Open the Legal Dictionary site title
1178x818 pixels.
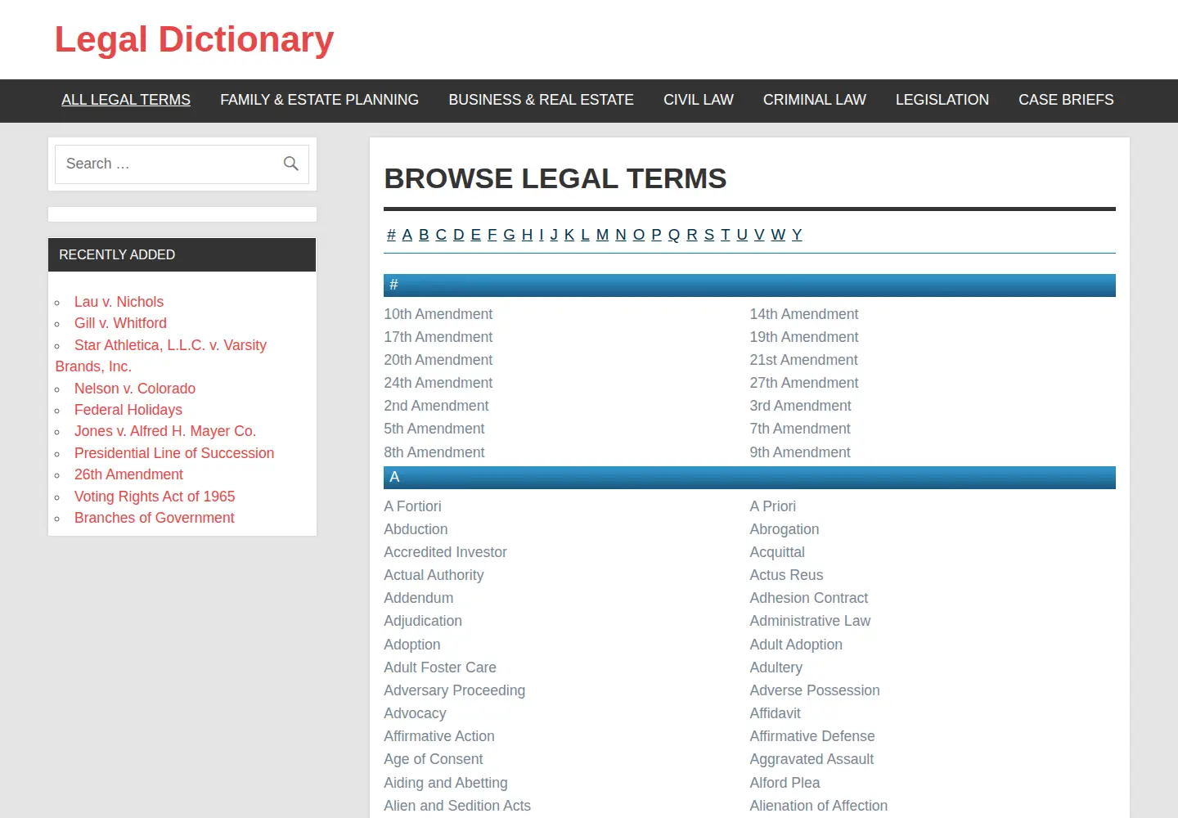coord(195,39)
